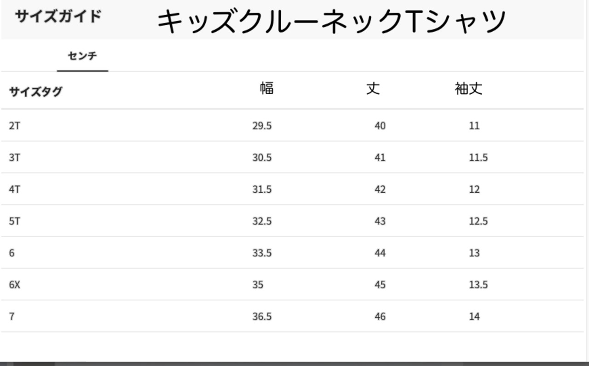589x366 pixels.
Task: Select the 4T size row label
Action: 14,189
